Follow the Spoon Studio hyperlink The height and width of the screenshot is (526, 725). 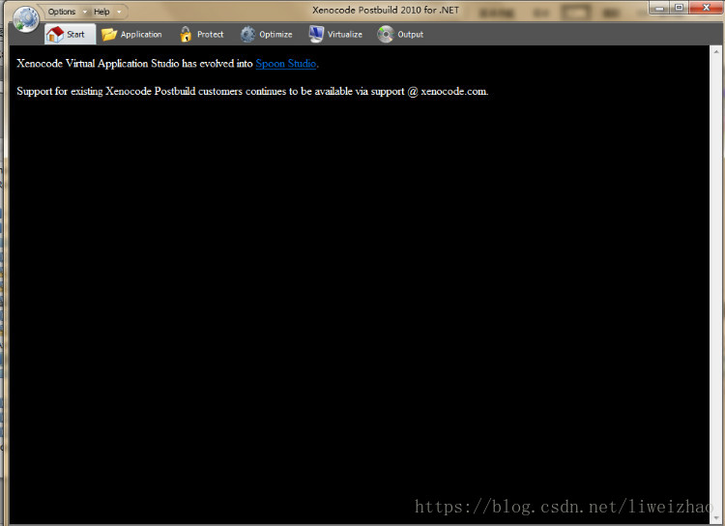pos(286,64)
